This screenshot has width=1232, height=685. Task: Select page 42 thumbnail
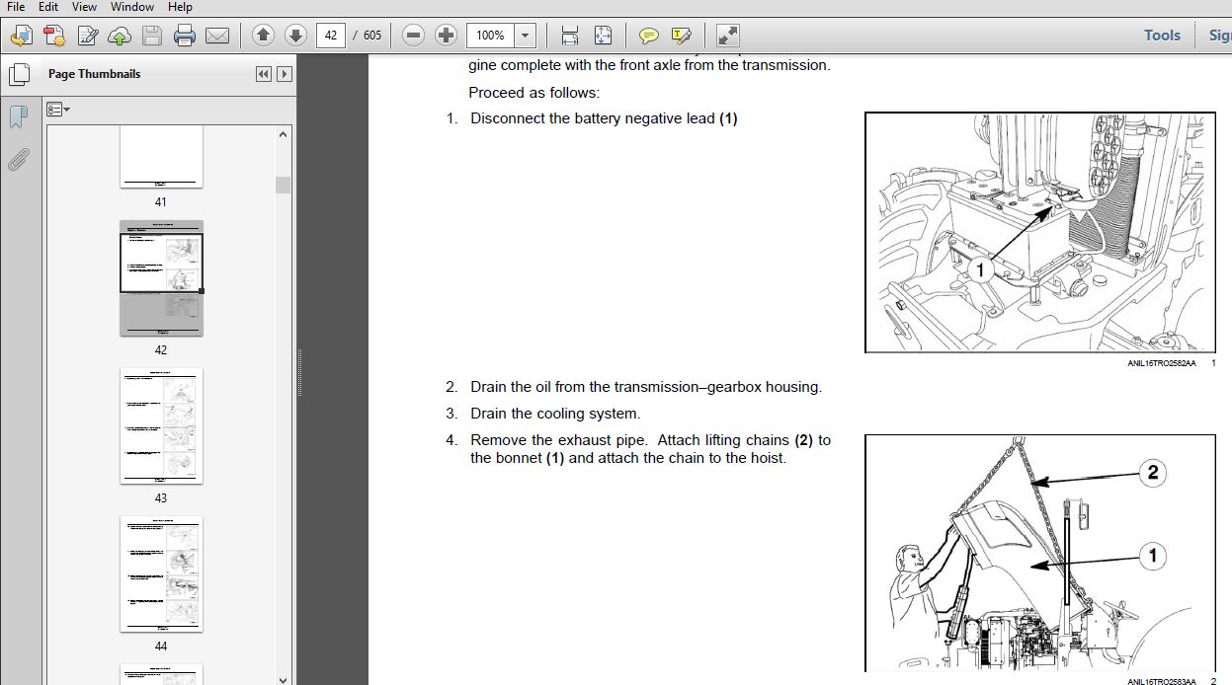point(161,277)
